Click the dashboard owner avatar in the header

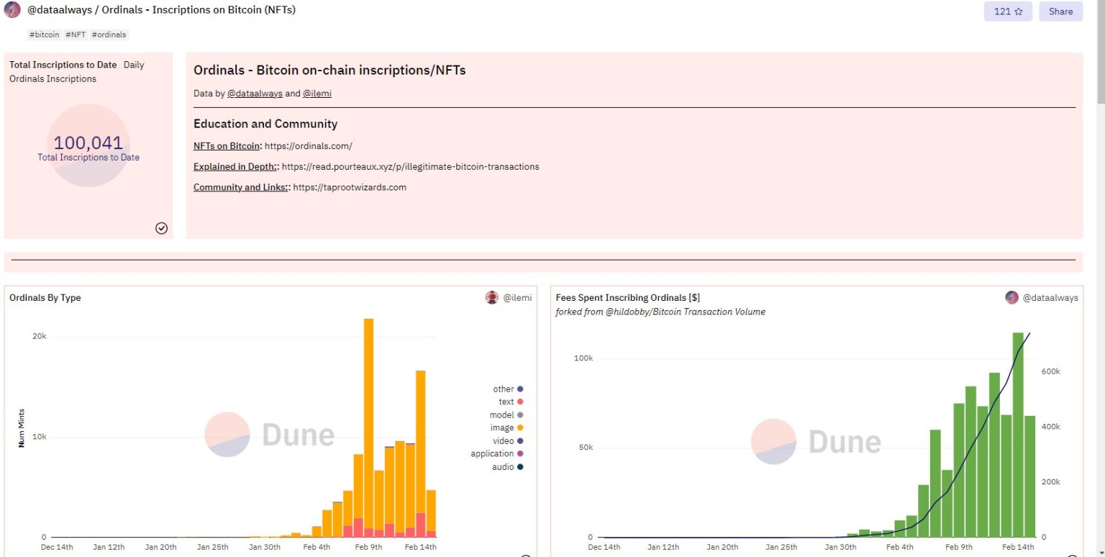click(12, 11)
